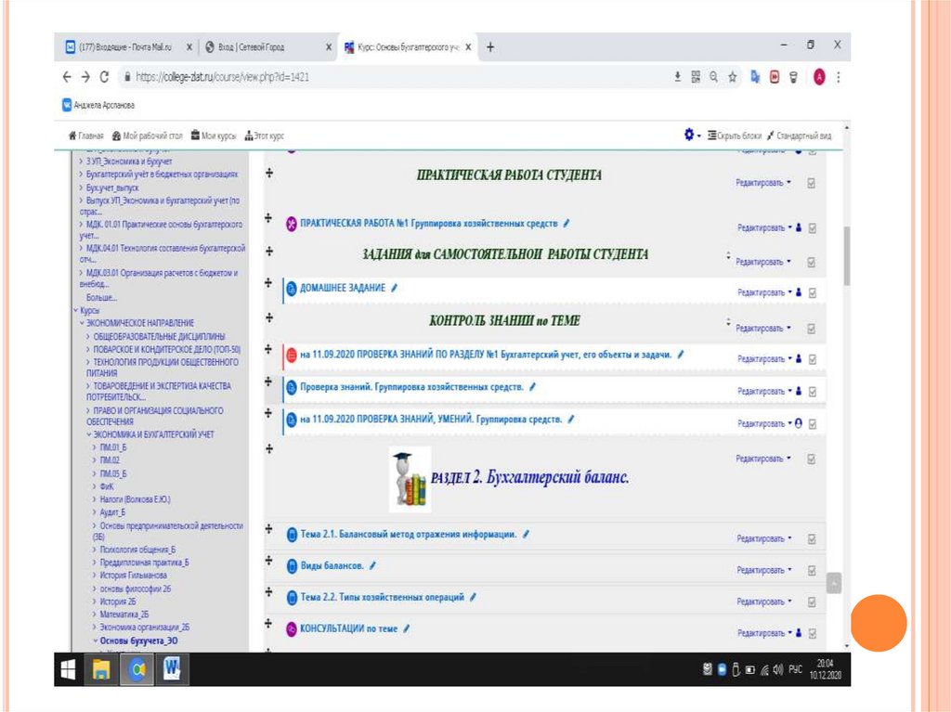Tick checkbox in КОНСУЛЬТАЦИИ по теме row

(813, 634)
